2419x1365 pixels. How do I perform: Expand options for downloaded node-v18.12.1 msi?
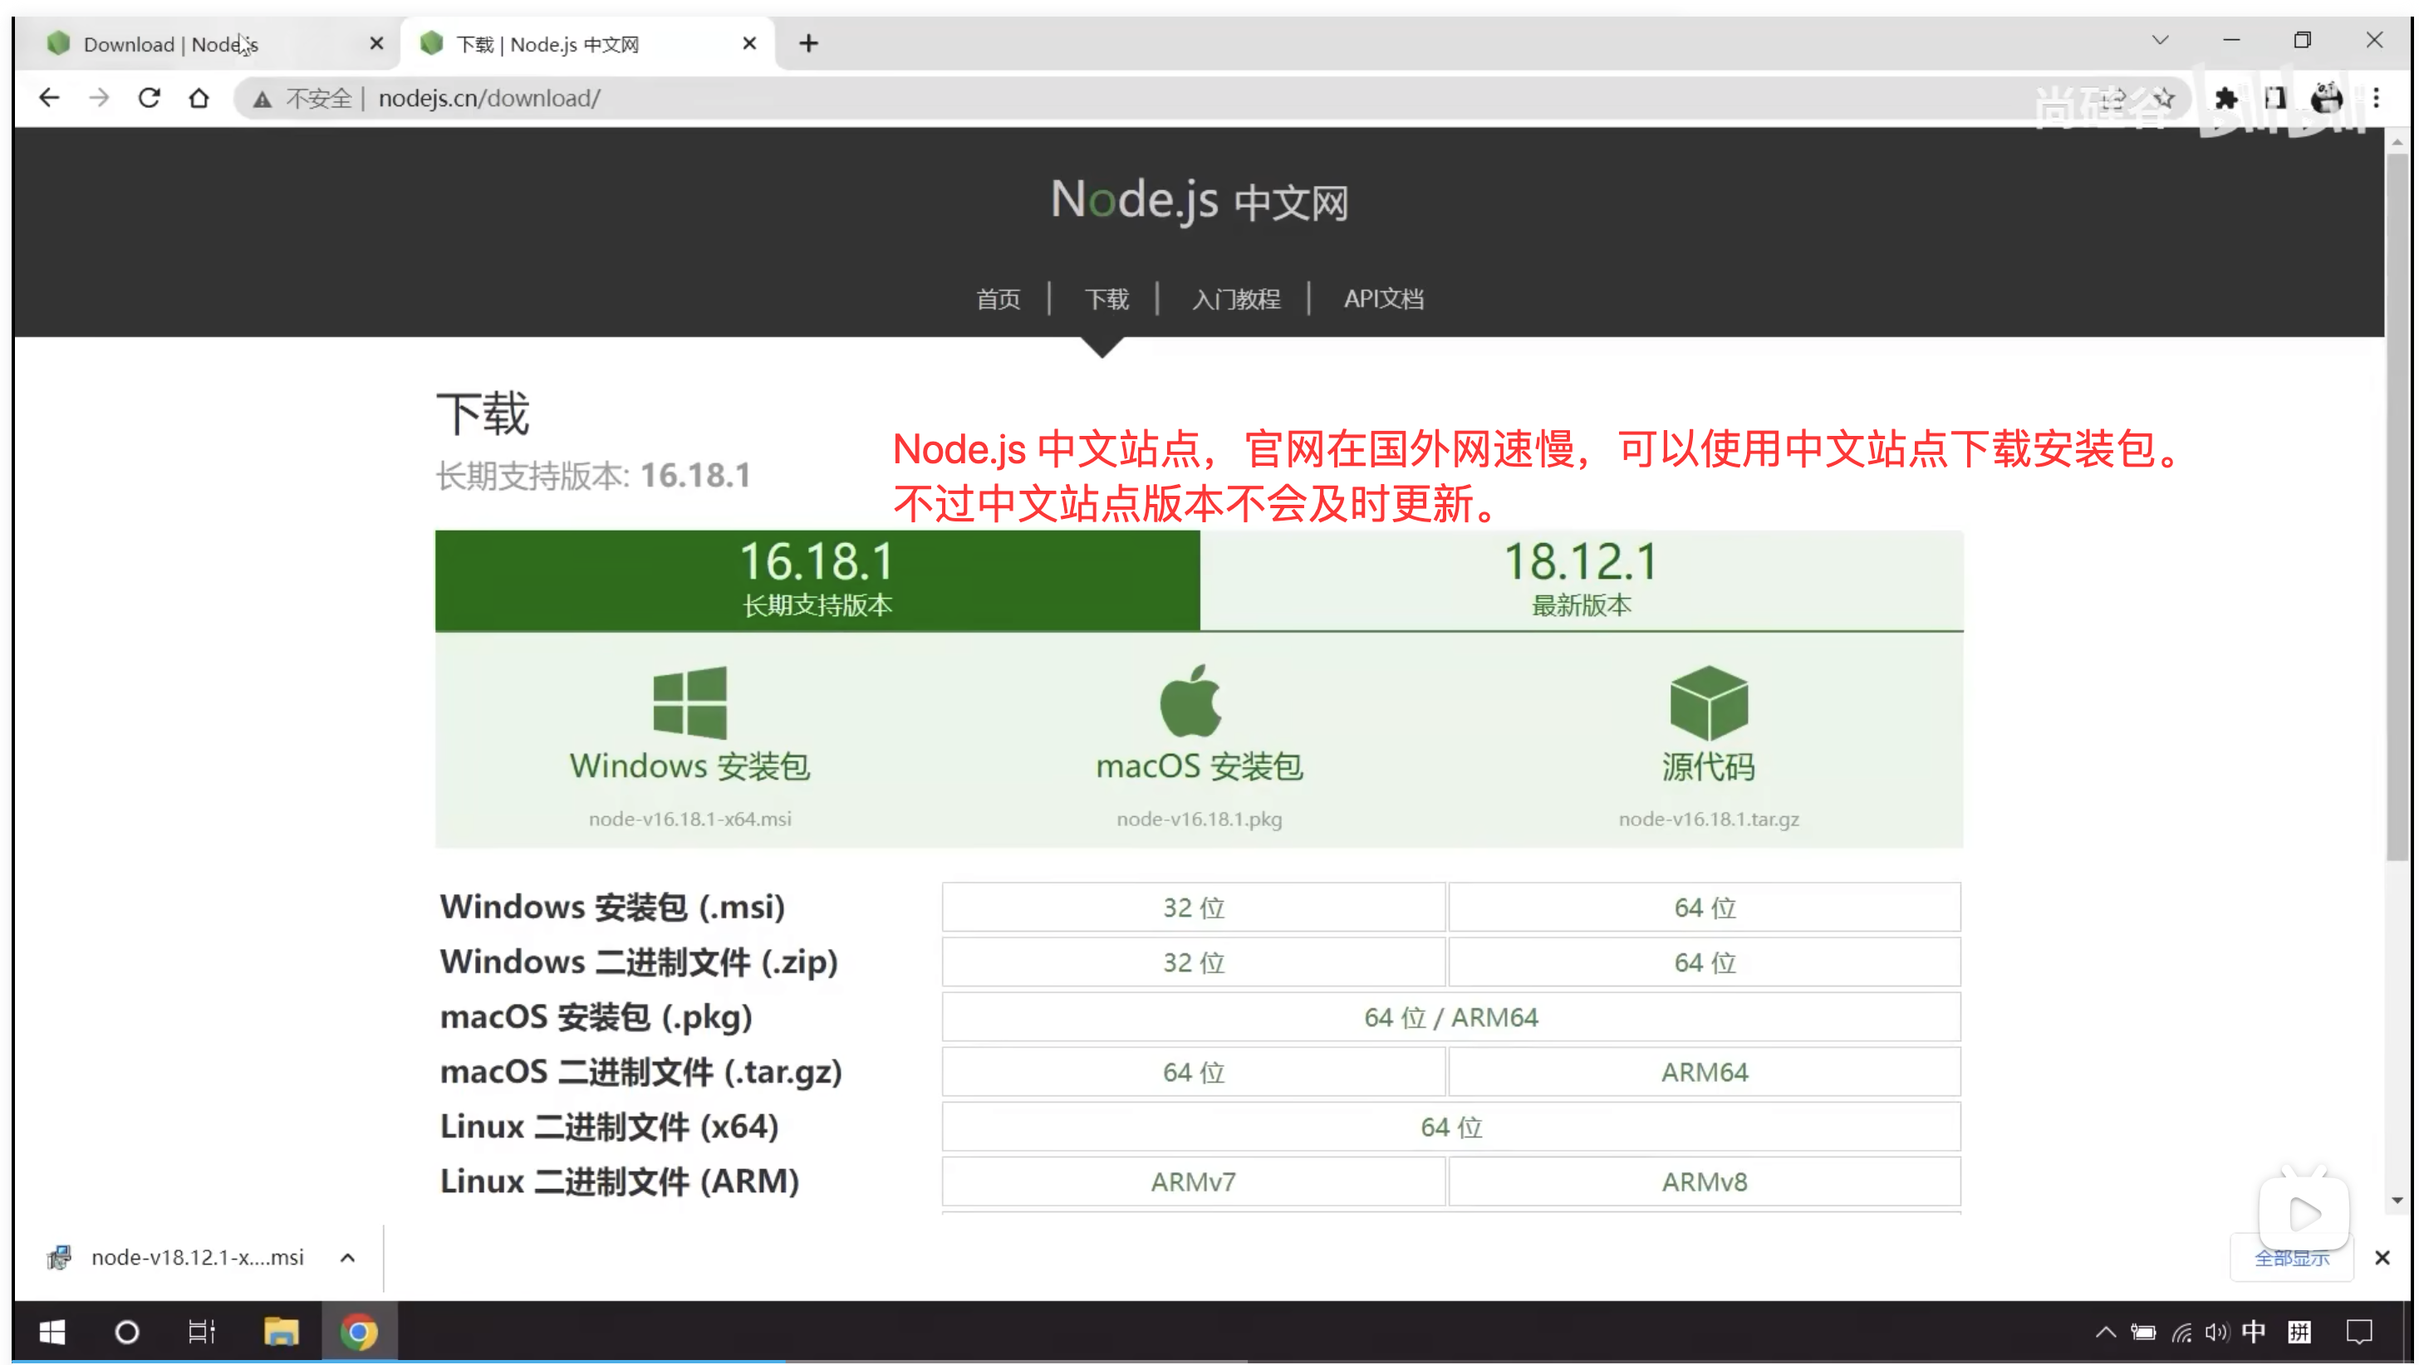coord(347,1257)
